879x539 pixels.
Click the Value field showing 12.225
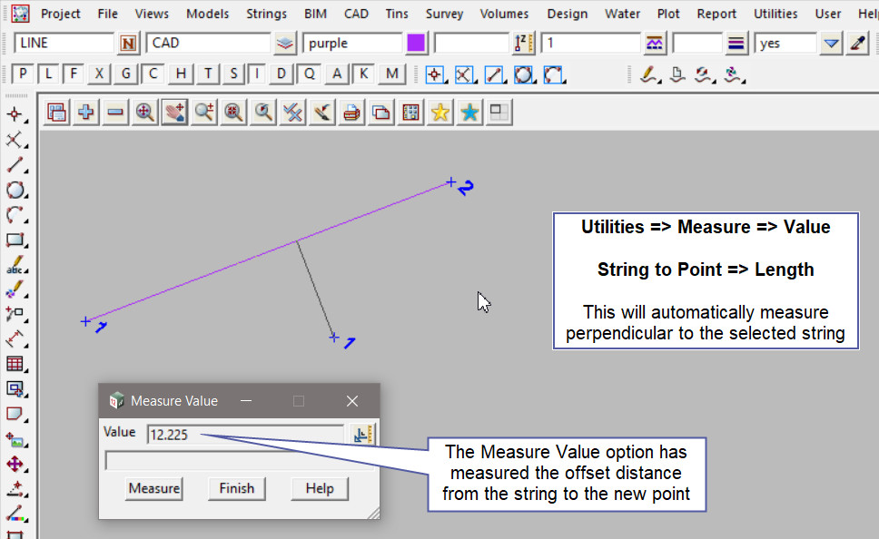tap(245, 435)
